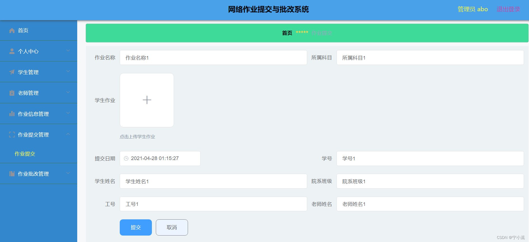Click the person icon for 个人中心
This screenshot has height=242, width=529.
(12, 51)
